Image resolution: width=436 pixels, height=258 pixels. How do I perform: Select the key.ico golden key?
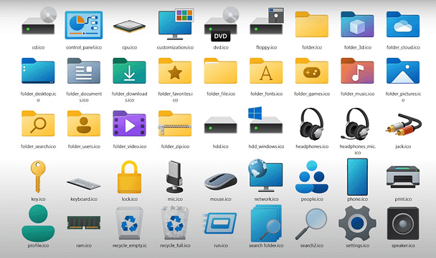(38, 177)
